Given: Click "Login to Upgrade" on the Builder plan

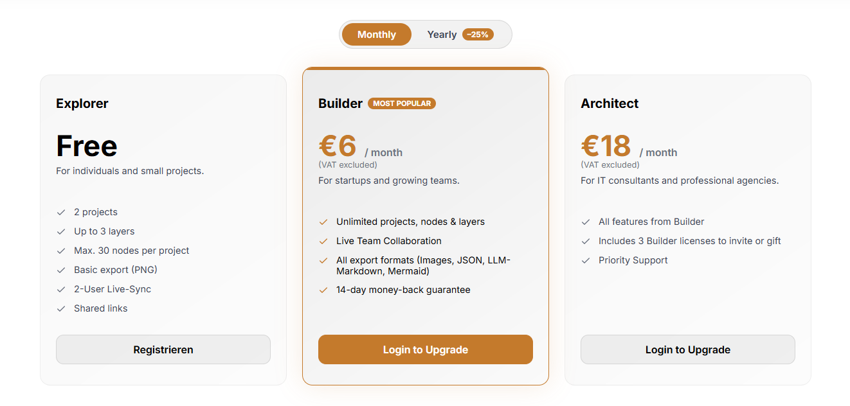Looking at the screenshot, I should point(425,349).
